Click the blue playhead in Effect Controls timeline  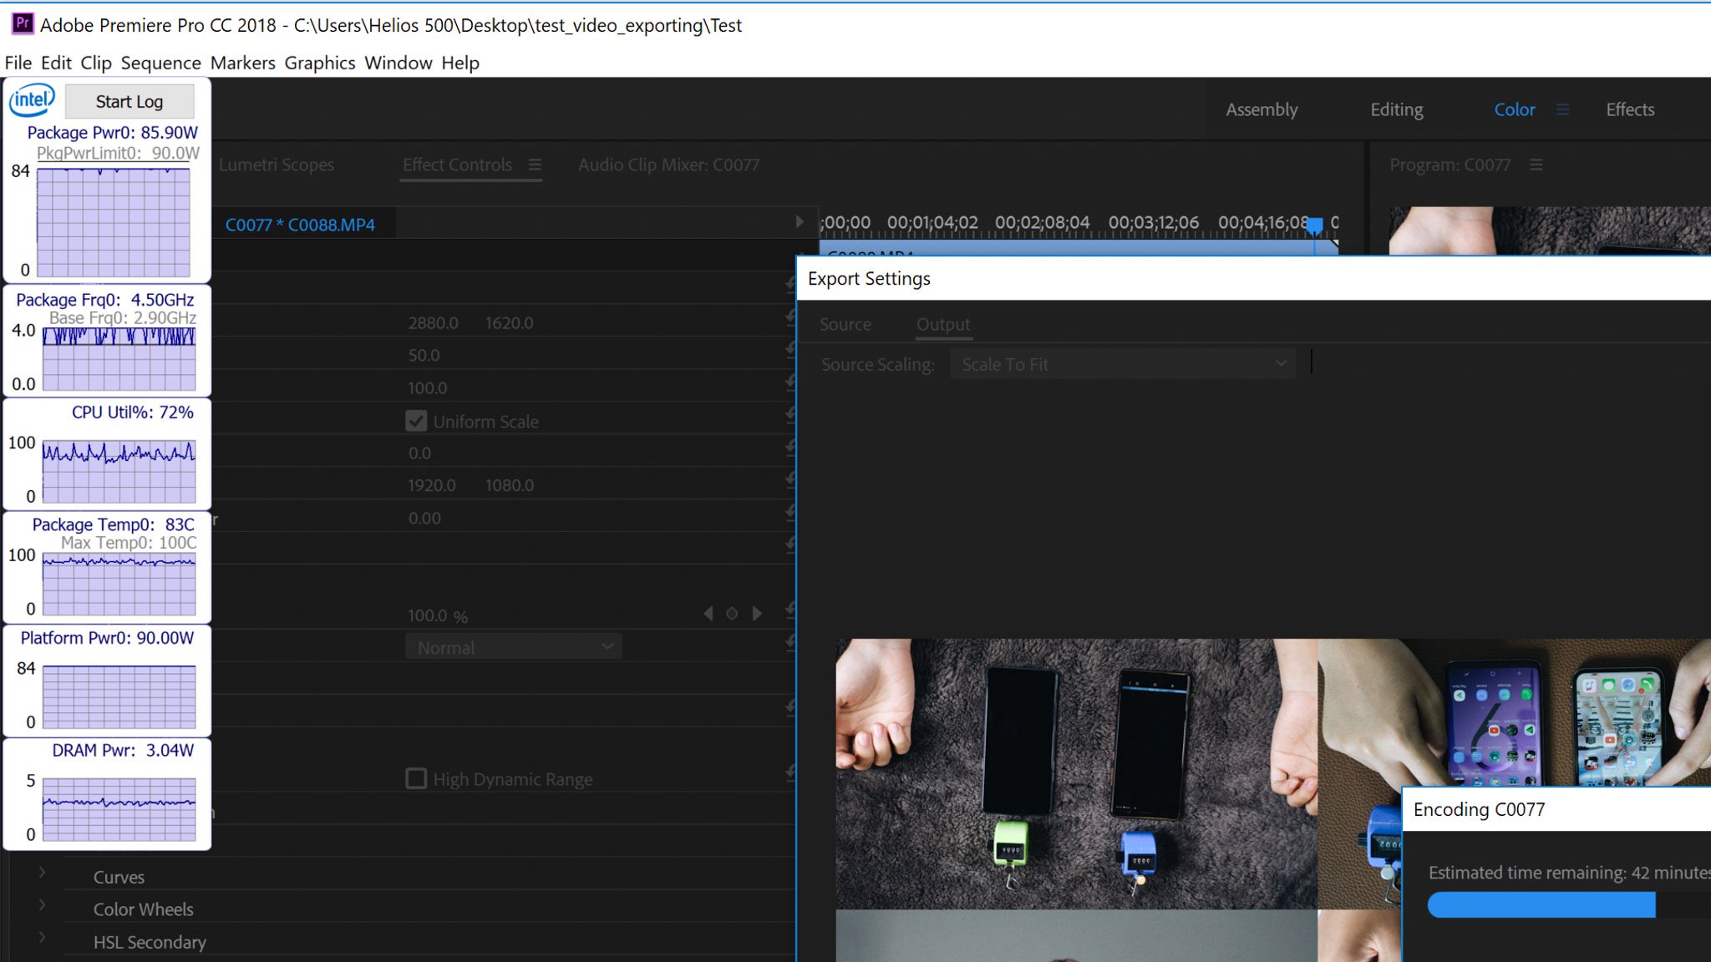pos(1315,226)
